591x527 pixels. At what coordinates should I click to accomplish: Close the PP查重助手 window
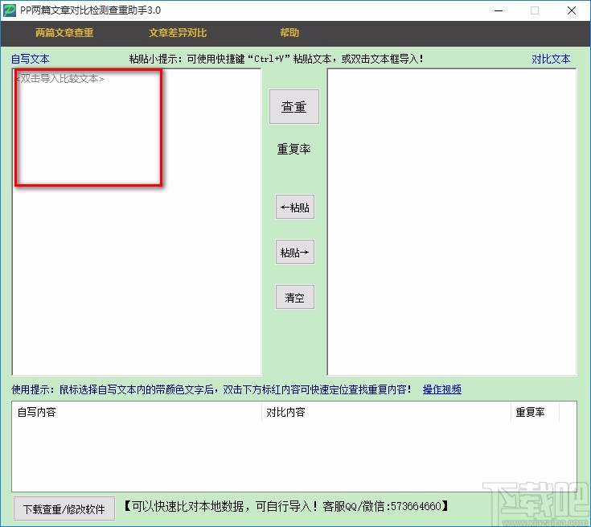[572, 10]
